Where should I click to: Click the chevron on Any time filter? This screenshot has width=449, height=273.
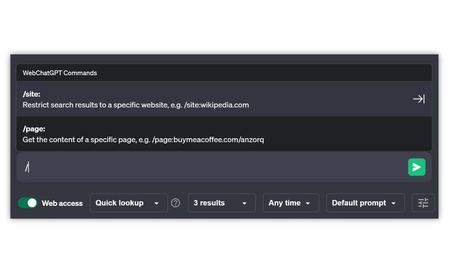point(307,203)
